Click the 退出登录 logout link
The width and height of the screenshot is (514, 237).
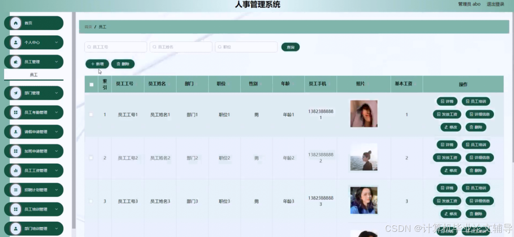click(495, 4)
